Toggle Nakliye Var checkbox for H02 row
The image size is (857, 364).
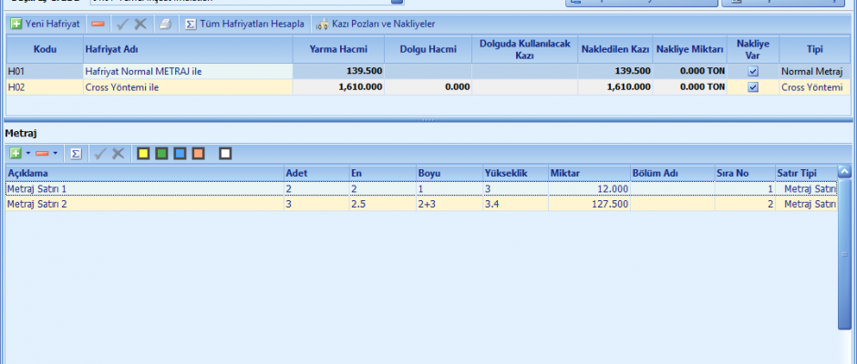[x=753, y=86]
